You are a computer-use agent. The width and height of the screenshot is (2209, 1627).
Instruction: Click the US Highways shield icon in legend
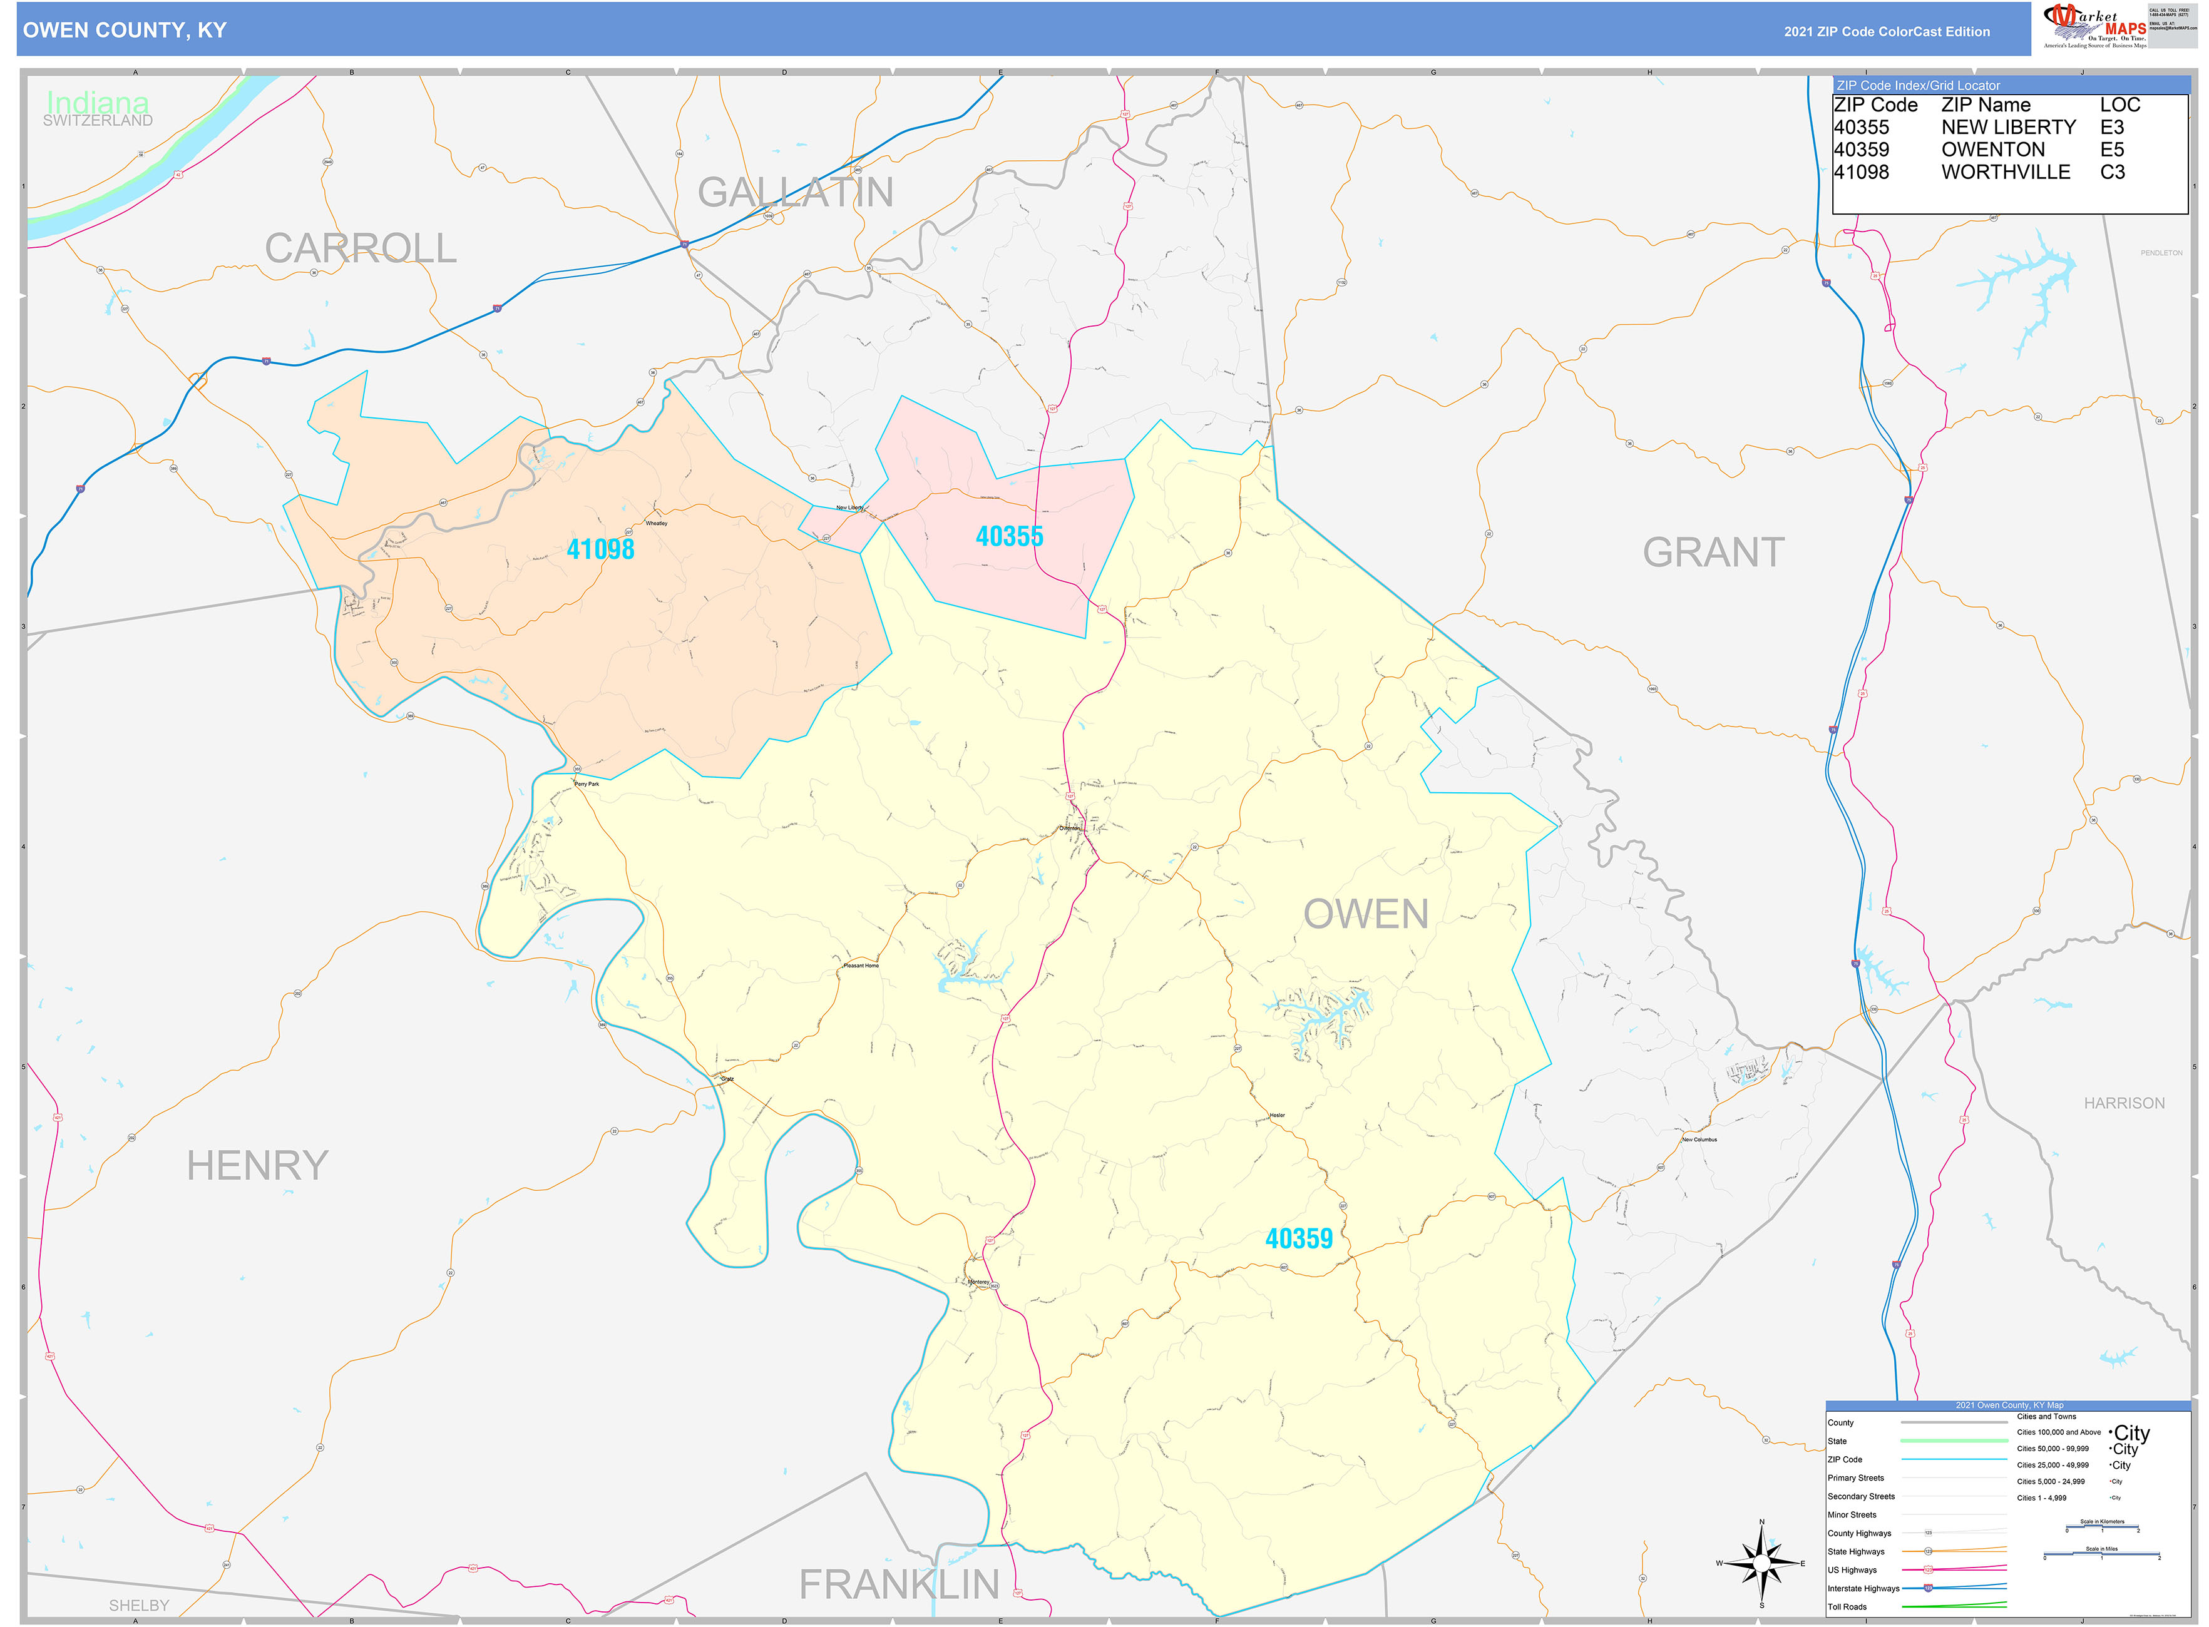1929,1569
